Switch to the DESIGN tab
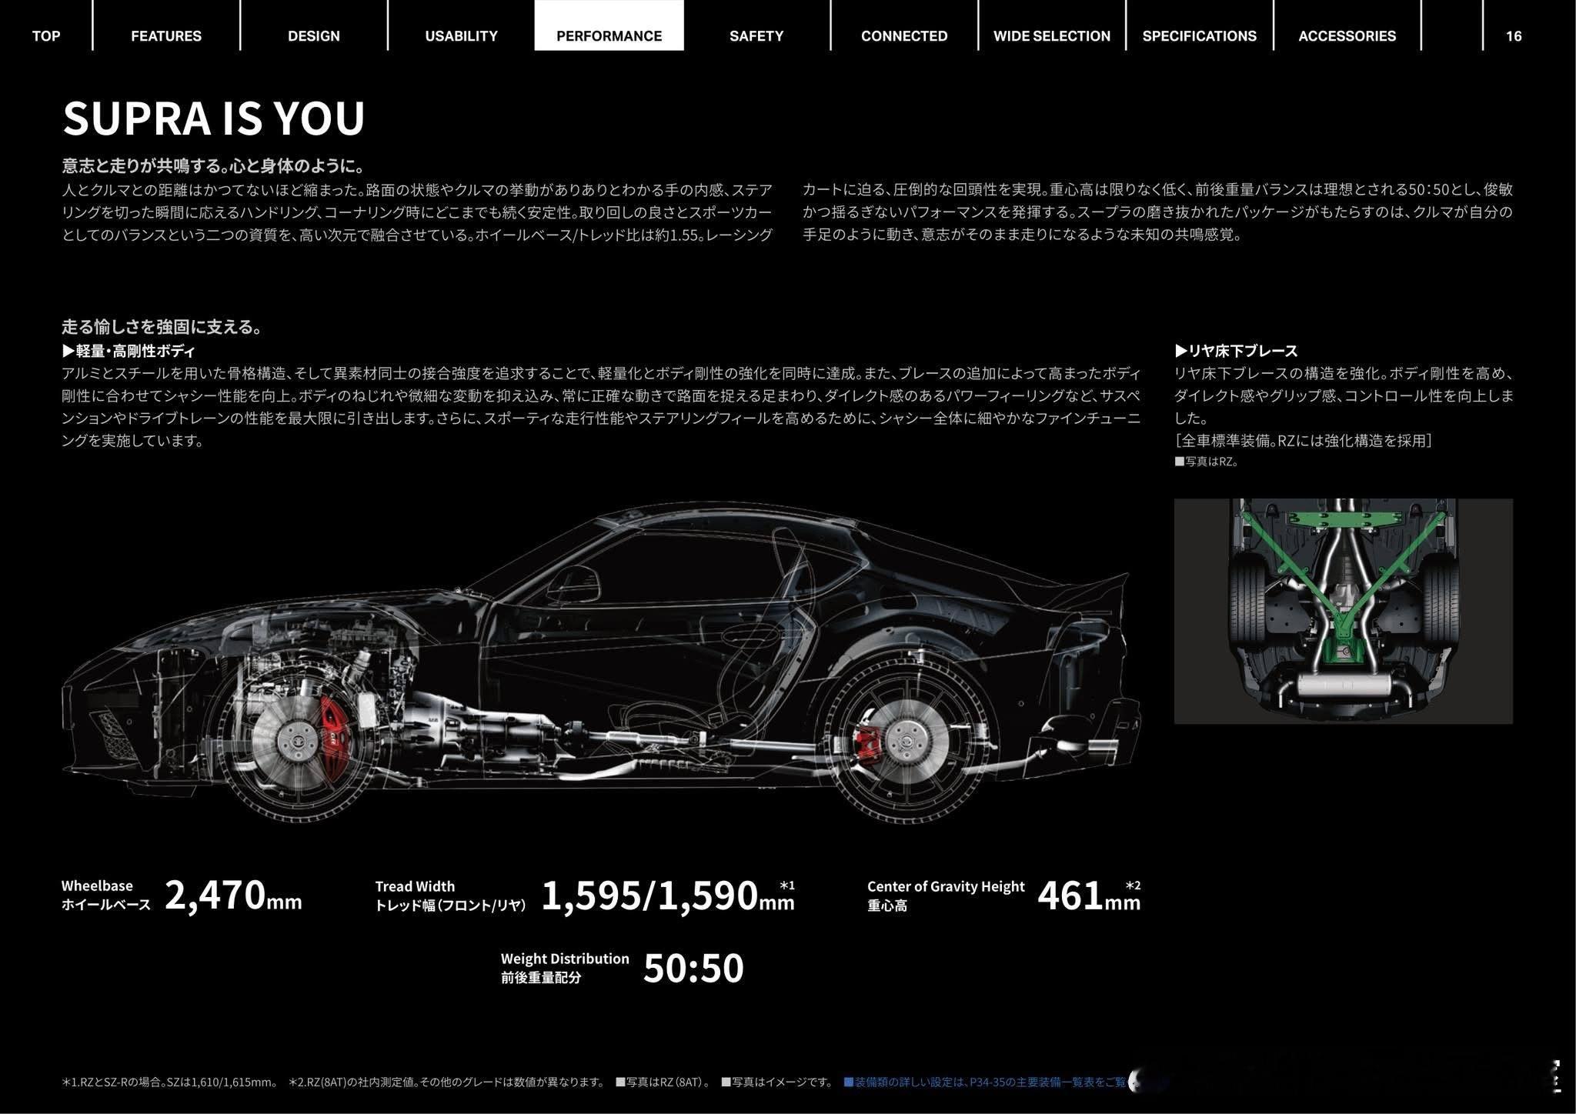This screenshot has width=1576, height=1114. pos(314,35)
